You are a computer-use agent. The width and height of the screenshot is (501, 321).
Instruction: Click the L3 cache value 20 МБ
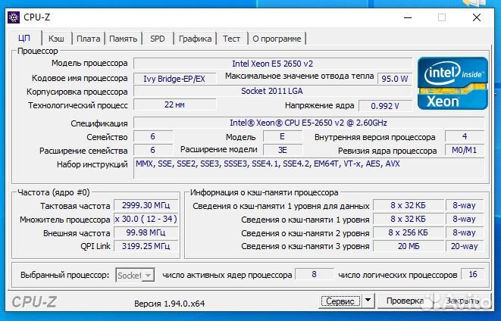[x=408, y=246]
